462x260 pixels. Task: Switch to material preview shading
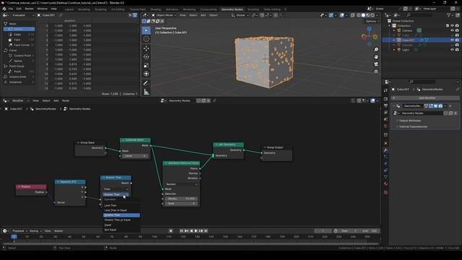point(367,15)
